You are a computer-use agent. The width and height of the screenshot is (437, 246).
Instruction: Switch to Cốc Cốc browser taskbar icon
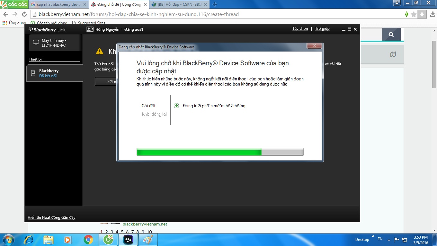pyautogui.click(x=108, y=240)
